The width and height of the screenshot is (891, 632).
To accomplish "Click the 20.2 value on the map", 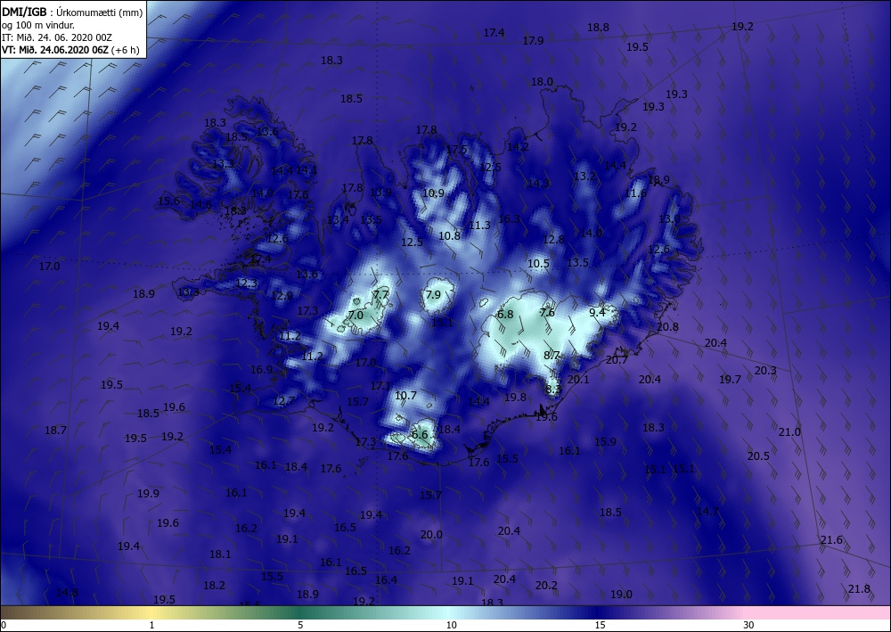I will tap(546, 586).
